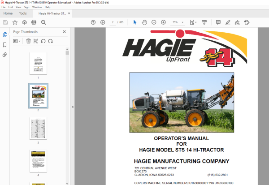The height and width of the screenshot is (185, 269).
Task: Click thumbnails scrollbar up arrow
Action: pos(67,49)
